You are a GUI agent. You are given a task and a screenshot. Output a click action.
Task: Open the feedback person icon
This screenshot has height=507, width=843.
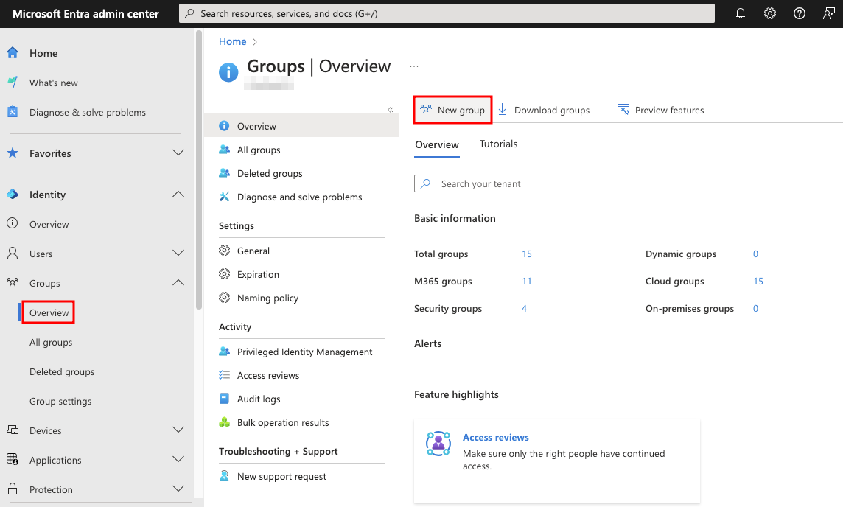(x=828, y=13)
